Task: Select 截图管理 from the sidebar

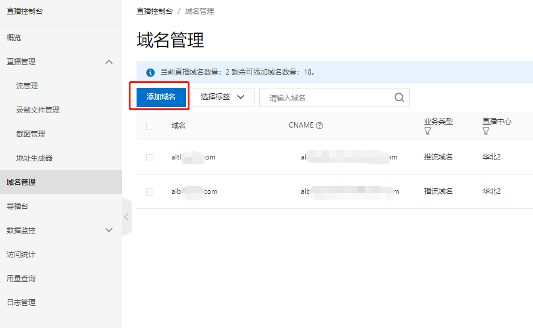Action: click(31, 134)
